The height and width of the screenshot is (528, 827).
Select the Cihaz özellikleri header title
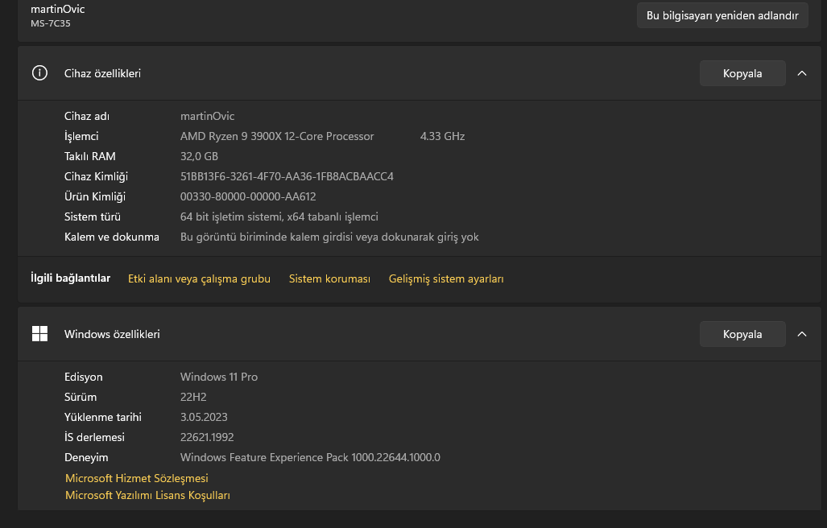[102, 73]
